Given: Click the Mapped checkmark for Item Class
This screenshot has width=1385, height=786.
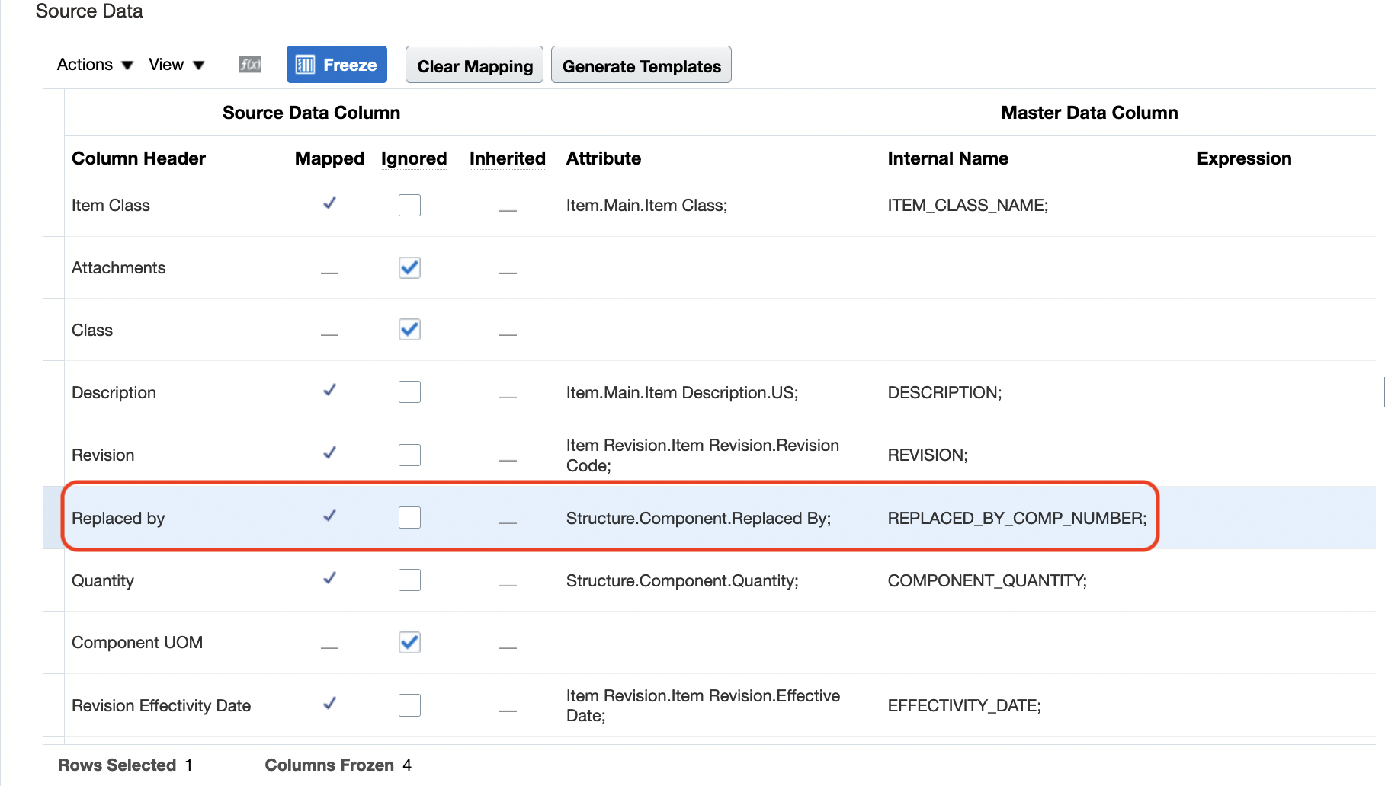Looking at the screenshot, I should 329,203.
